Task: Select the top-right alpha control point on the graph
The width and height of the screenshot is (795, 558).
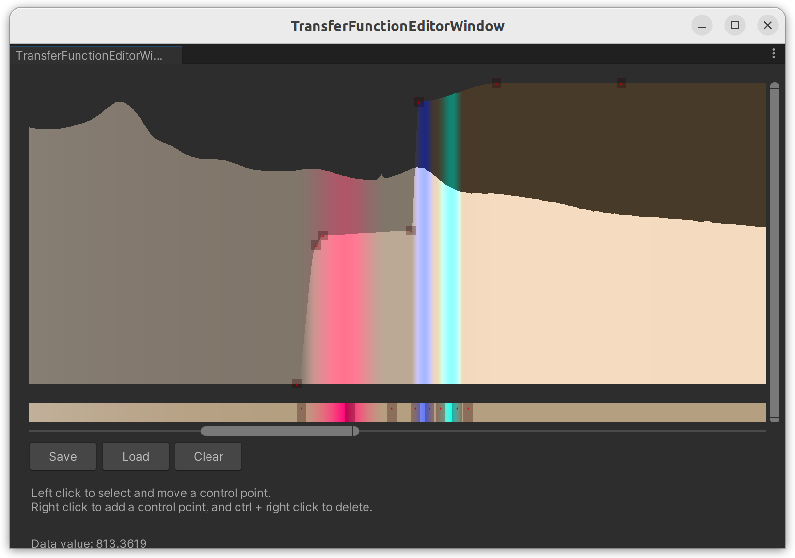Action: click(x=621, y=84)
